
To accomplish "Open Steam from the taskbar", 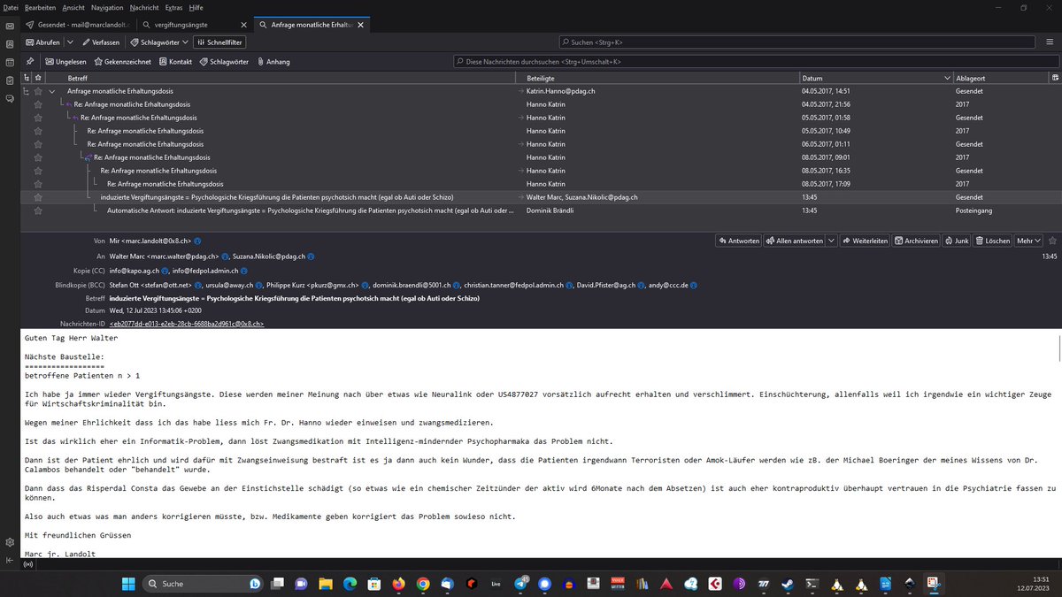I will (787, 584).
